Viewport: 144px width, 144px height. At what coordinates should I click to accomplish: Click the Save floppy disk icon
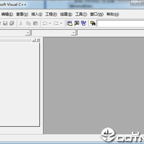5,23
